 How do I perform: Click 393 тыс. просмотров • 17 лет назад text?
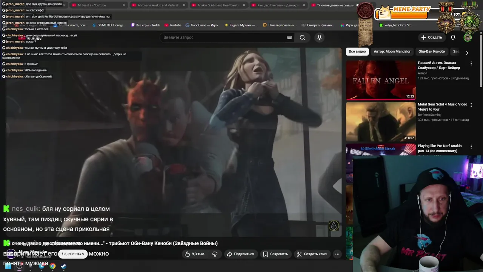(443, 120)
